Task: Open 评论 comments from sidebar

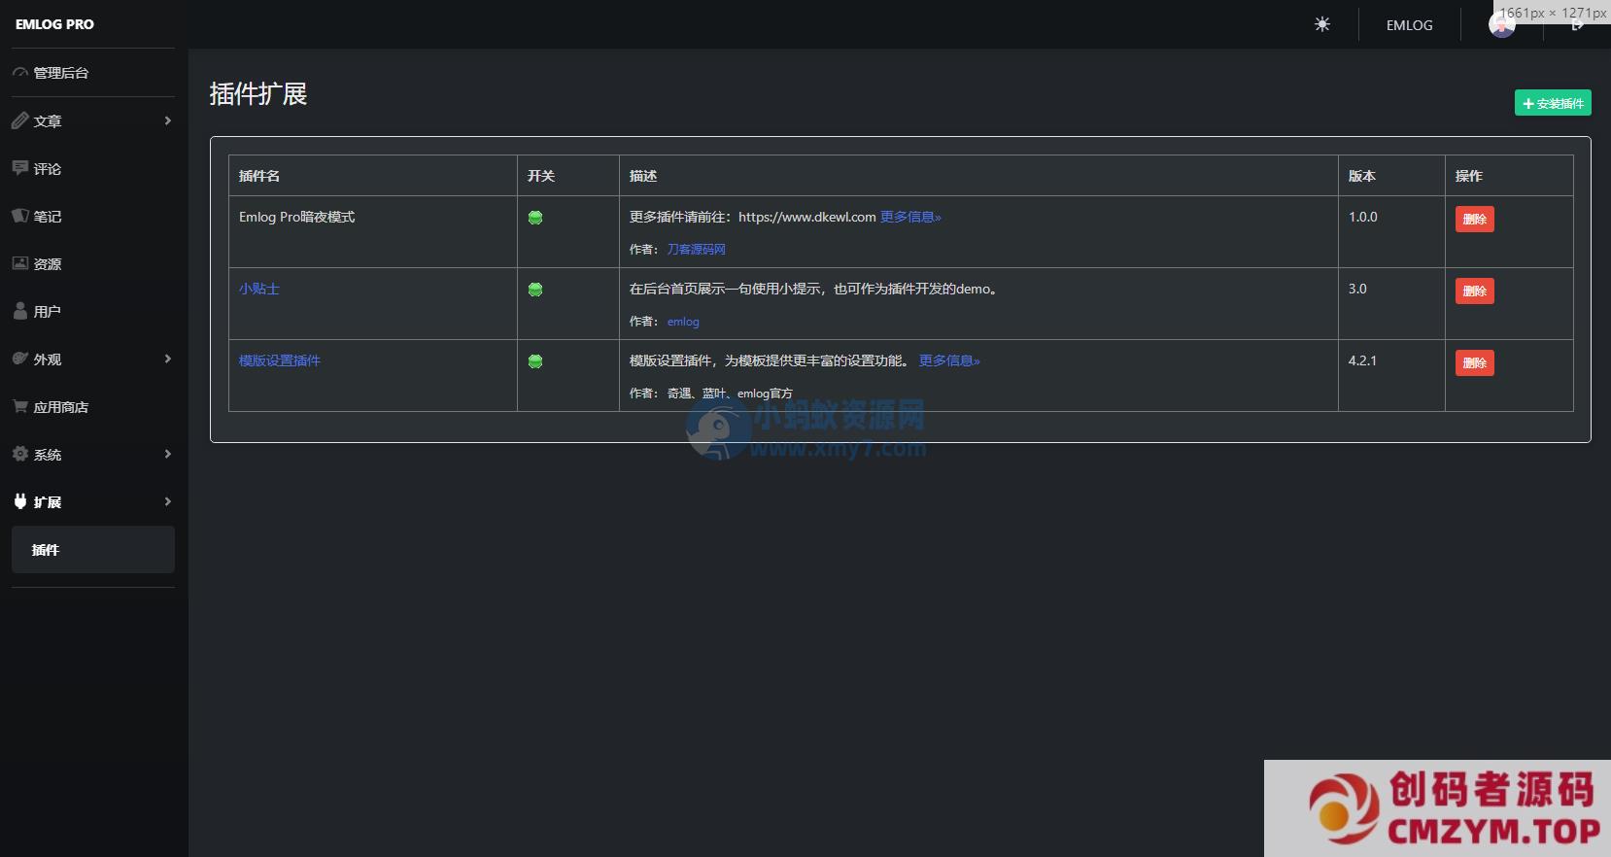Action: tap(47, 169)
